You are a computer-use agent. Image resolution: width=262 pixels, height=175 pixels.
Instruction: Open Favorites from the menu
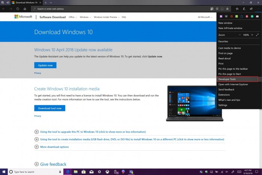pos(223,41)
